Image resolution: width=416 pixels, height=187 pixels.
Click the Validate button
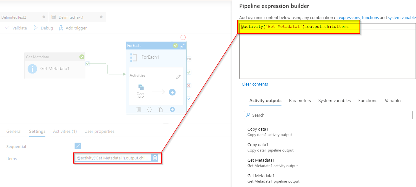pyautogui.click(x=16, y=28)
